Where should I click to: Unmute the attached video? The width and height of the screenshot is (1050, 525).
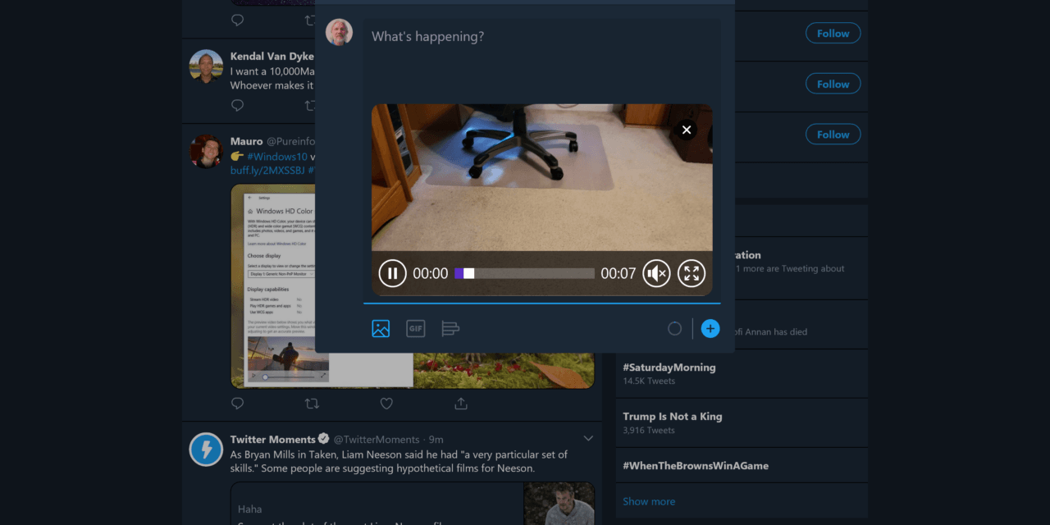(656, 273)
